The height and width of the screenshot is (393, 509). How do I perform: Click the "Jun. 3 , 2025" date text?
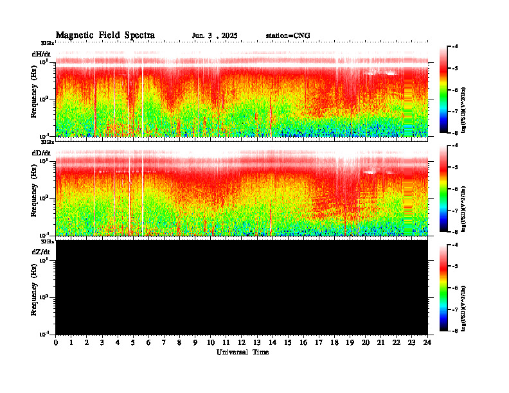[x=215, y=36]
